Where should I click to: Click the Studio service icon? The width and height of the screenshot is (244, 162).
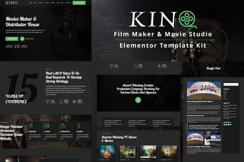(x=47, y=125)
